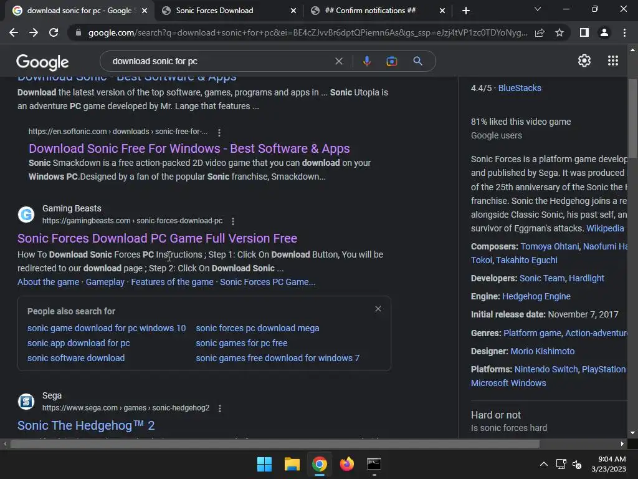Open Wikipedia link in knowledge panel
The width and height of the screenshot is (638, 479).
[x=605, y=228]
